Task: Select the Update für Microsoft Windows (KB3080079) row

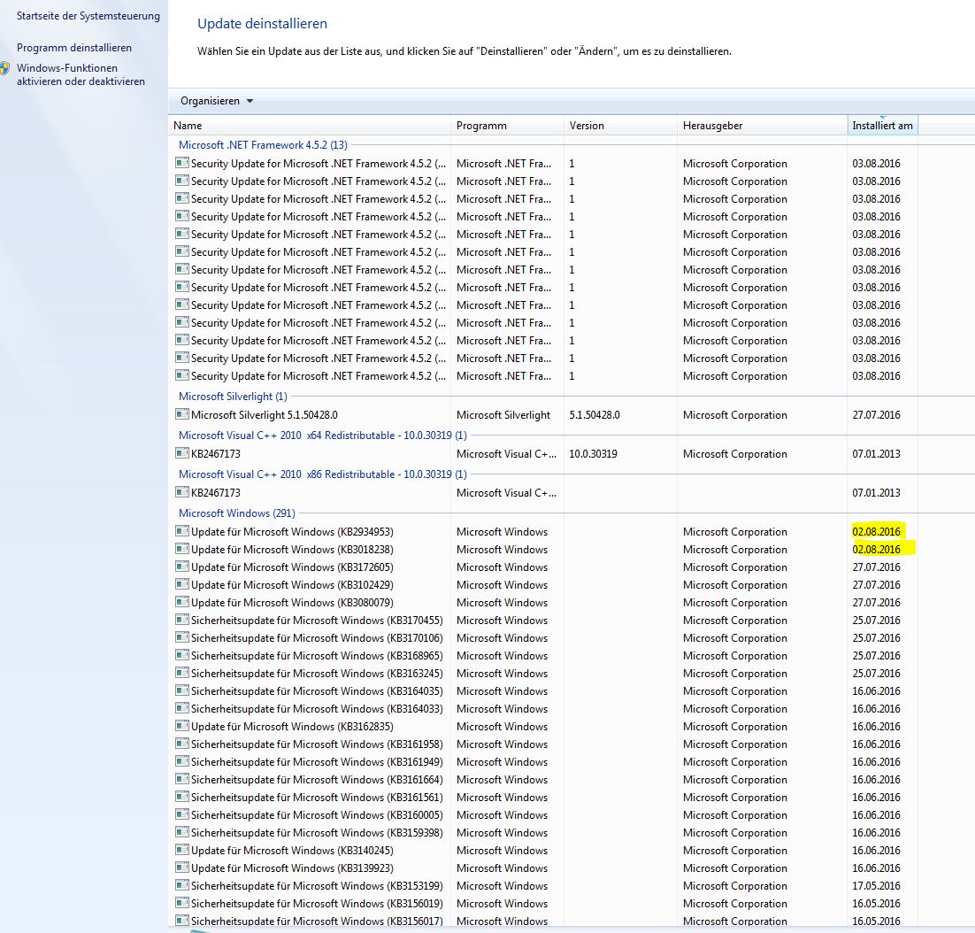Action: click(292, 602)
